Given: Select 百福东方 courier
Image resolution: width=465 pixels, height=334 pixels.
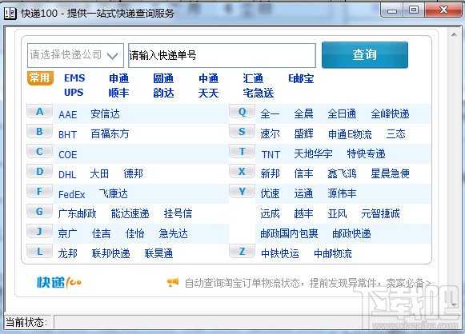Looking at the screenshot, I should click(110, 133).
